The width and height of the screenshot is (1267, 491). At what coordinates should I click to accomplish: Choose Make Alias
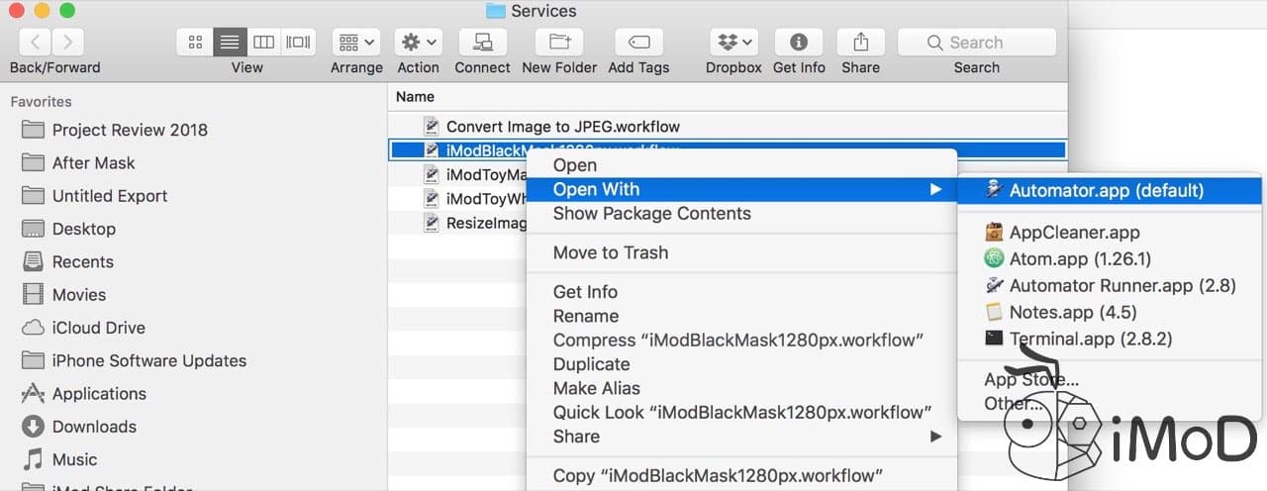740,388
